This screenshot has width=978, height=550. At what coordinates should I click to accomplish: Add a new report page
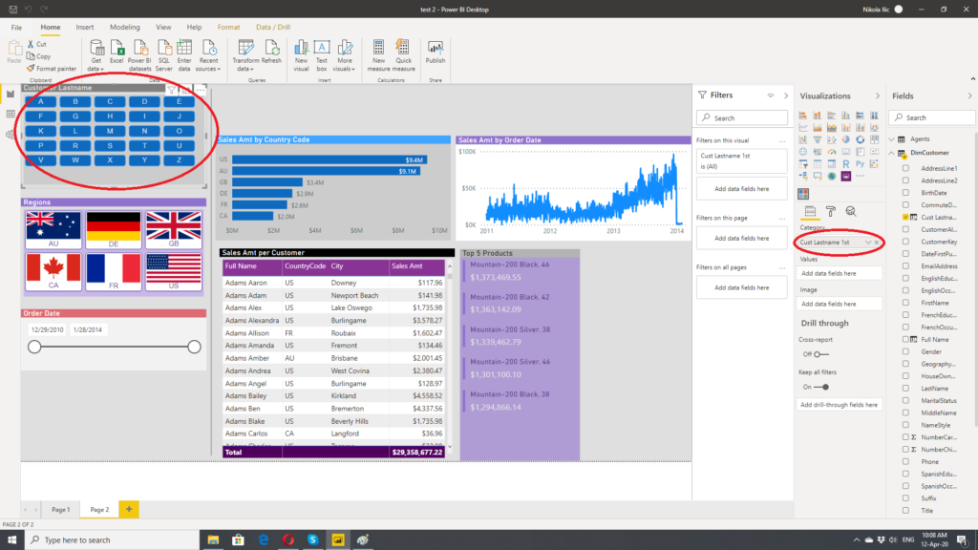[x=129, y=510]
